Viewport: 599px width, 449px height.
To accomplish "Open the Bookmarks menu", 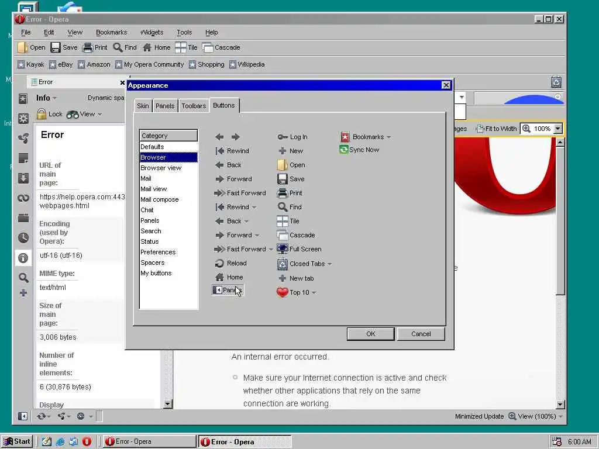I will (111, 33).
